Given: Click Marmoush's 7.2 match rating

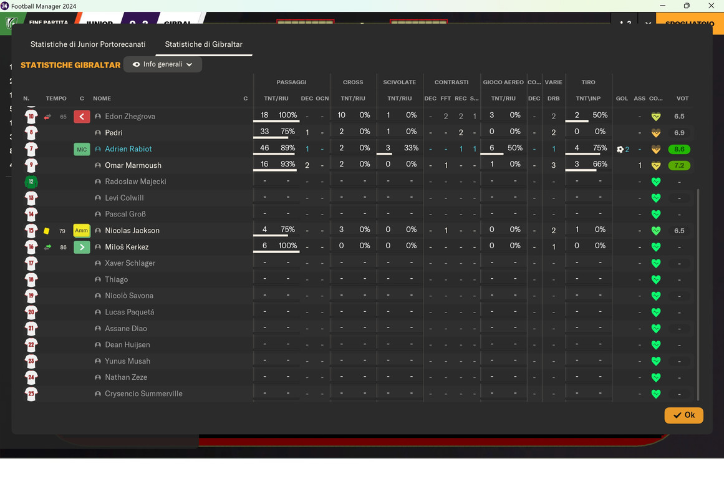Looking at the screenshot, I should (x=679, y=165).
